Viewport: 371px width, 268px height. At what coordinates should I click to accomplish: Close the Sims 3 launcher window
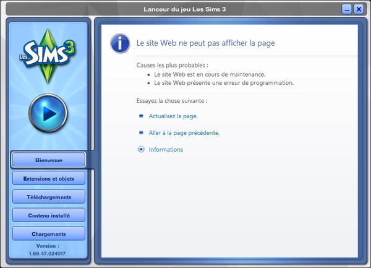tap(359, 9)
